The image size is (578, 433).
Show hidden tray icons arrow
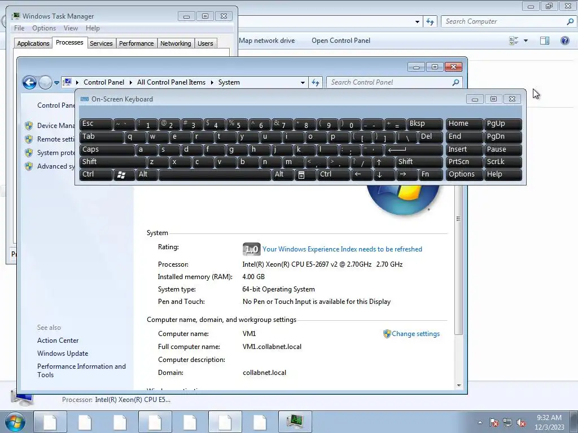point(480,423)
